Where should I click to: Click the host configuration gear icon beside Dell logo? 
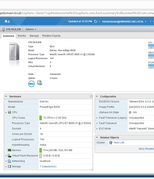(40, 83)
